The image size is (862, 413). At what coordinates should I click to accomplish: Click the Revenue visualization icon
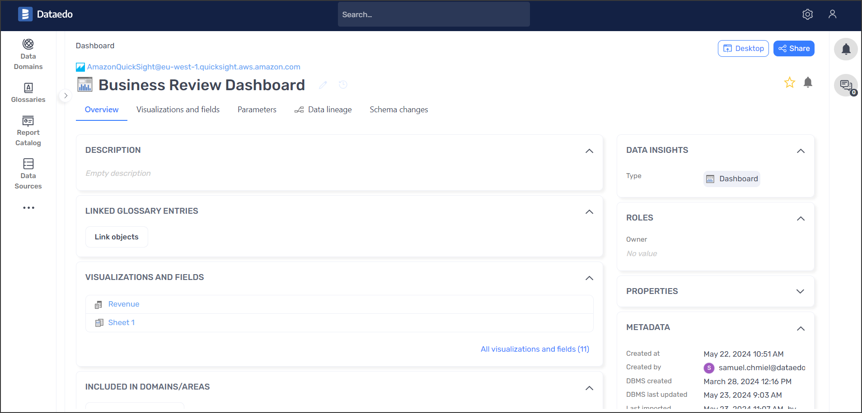click(x=98, y=305)
